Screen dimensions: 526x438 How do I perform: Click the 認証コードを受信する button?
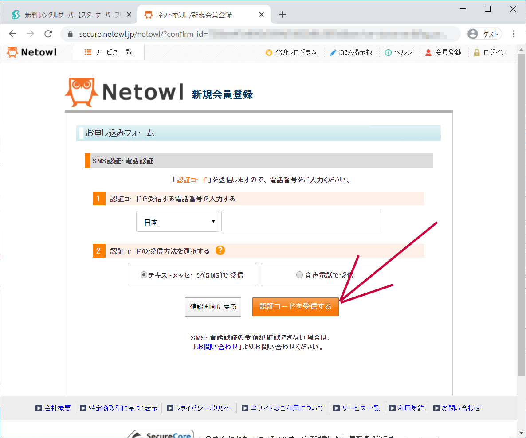pos(295,306)
